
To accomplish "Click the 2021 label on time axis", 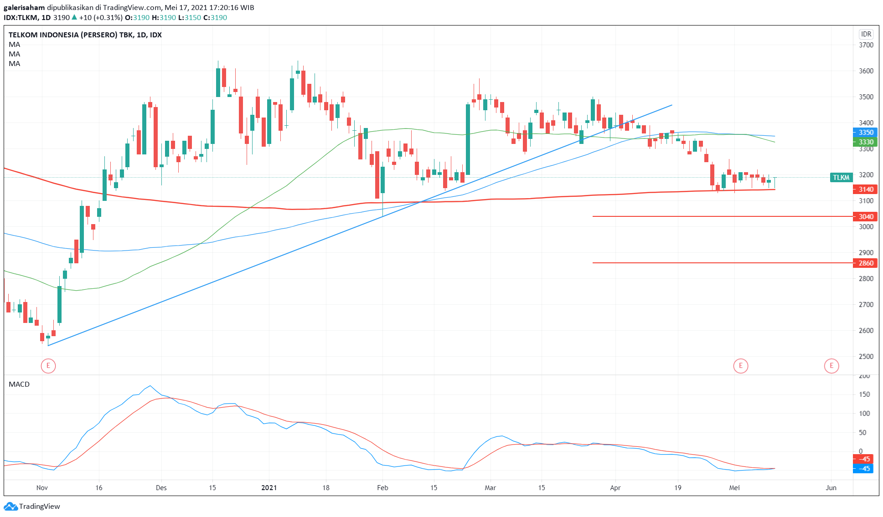I will click(269, 488).
